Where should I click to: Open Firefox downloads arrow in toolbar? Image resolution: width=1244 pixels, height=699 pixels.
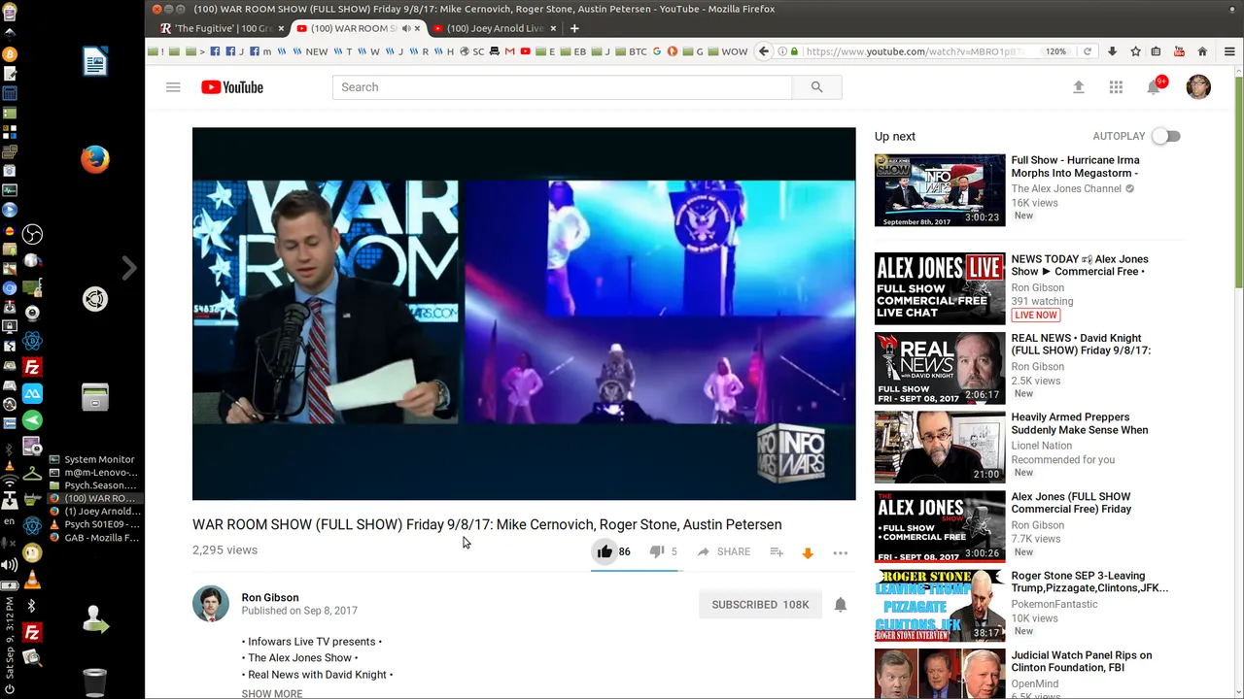coord(1112,51)
